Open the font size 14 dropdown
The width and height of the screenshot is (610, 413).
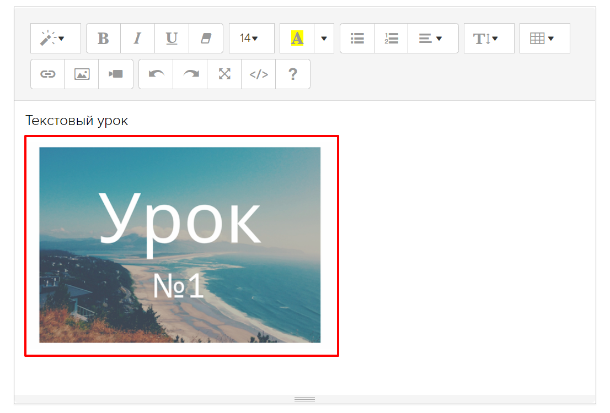point(251,39)
